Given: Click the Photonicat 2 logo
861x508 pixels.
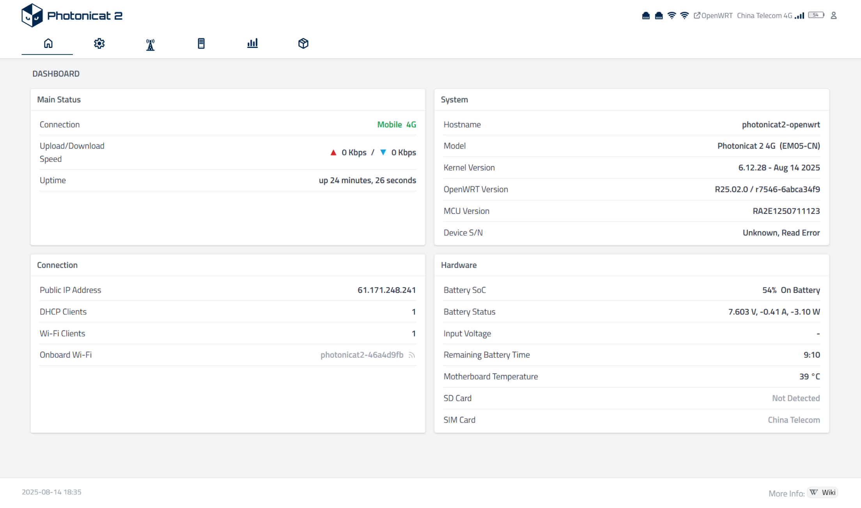Looking at the screenshot, I should pyautogui.click(x=72, y=16).
